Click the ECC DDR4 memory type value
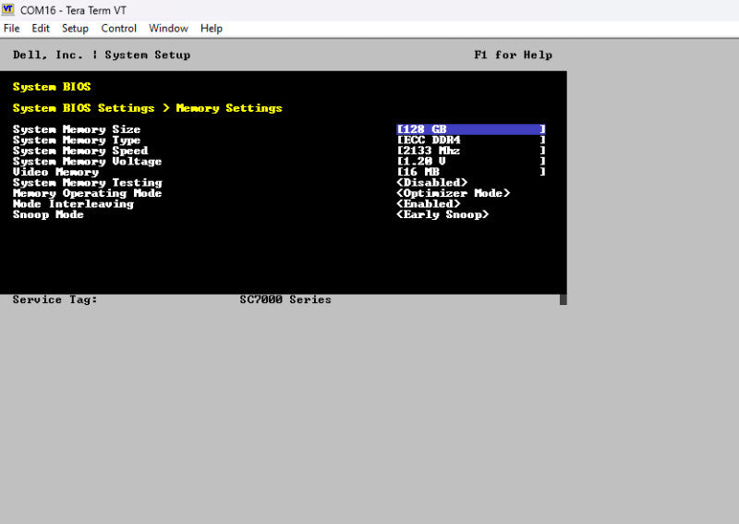 (471, 140)
